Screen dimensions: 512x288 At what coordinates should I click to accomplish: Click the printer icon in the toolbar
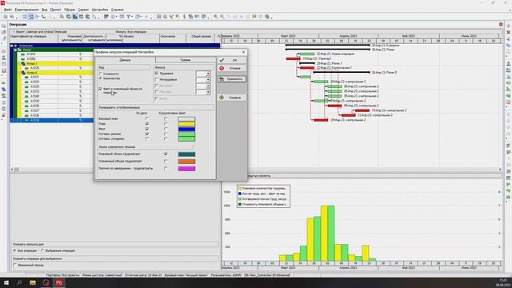(x=6, y=17)
